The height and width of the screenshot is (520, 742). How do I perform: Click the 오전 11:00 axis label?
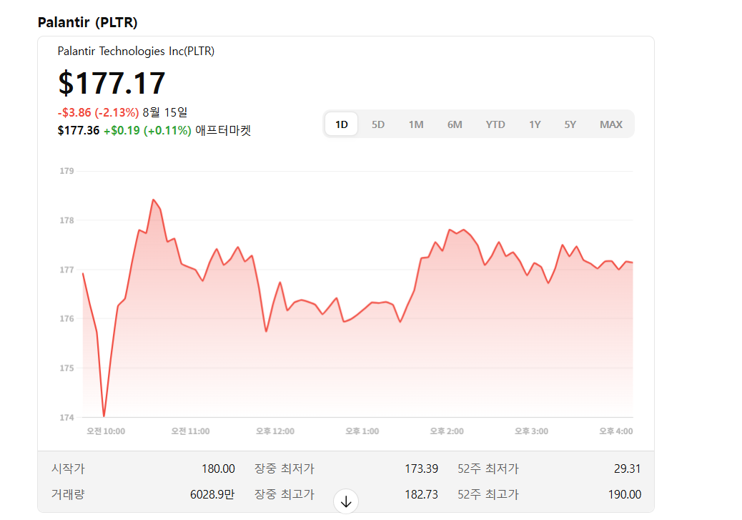click(190, 431)
